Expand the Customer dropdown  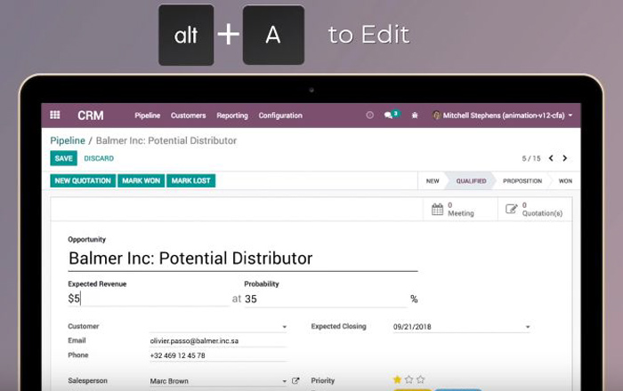click(x=285, y=327)
